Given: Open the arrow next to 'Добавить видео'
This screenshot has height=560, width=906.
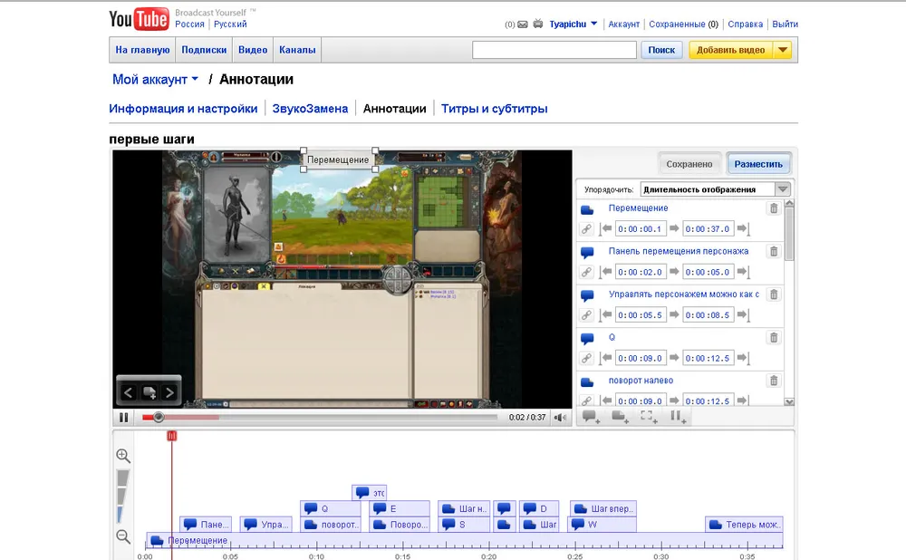Looking at the screenshot, I should (x=783, y=50).
